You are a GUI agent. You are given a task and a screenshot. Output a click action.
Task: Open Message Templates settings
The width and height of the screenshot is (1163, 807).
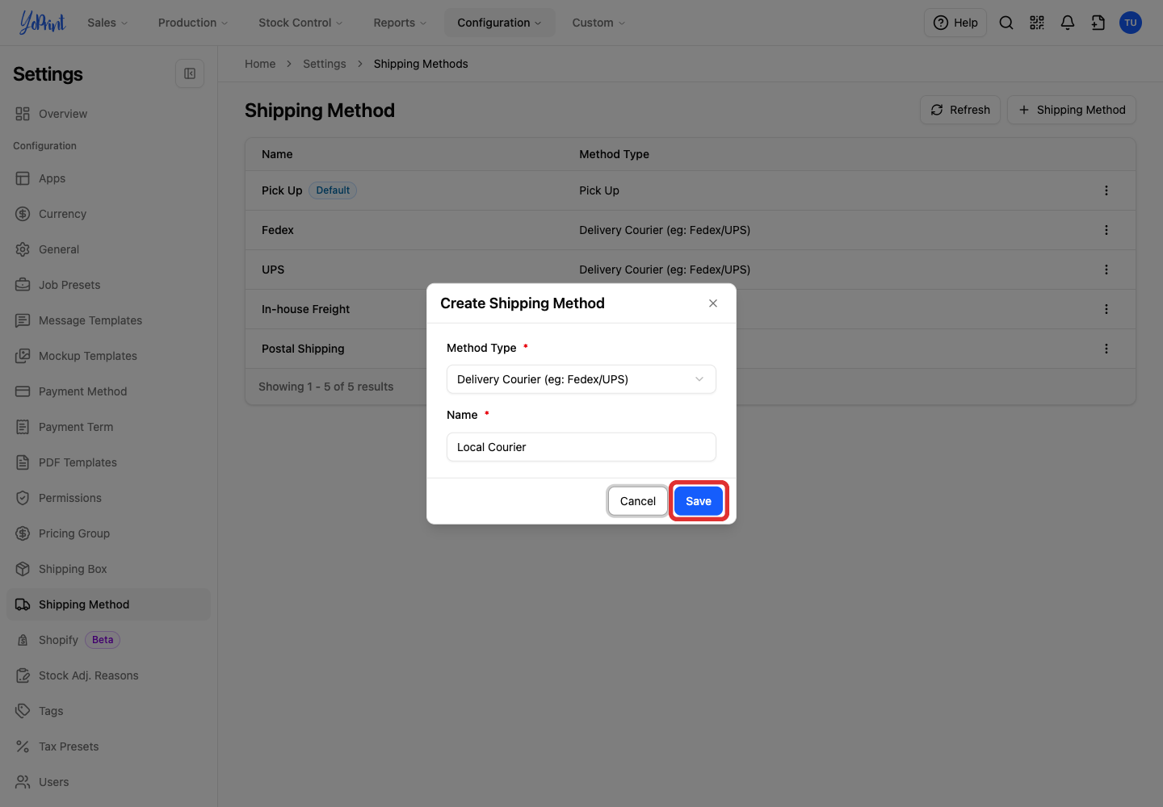(108, 320)
